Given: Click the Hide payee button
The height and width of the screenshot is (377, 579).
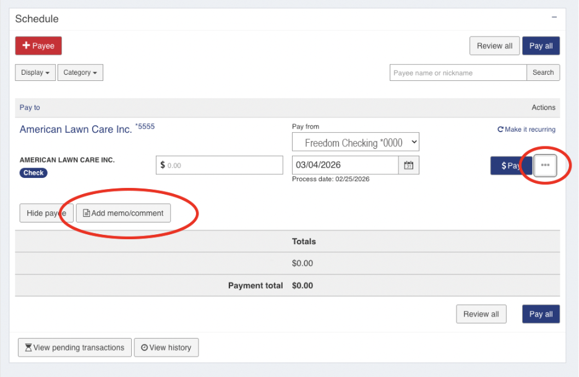Looking at the screenshot, I should 46,213.
